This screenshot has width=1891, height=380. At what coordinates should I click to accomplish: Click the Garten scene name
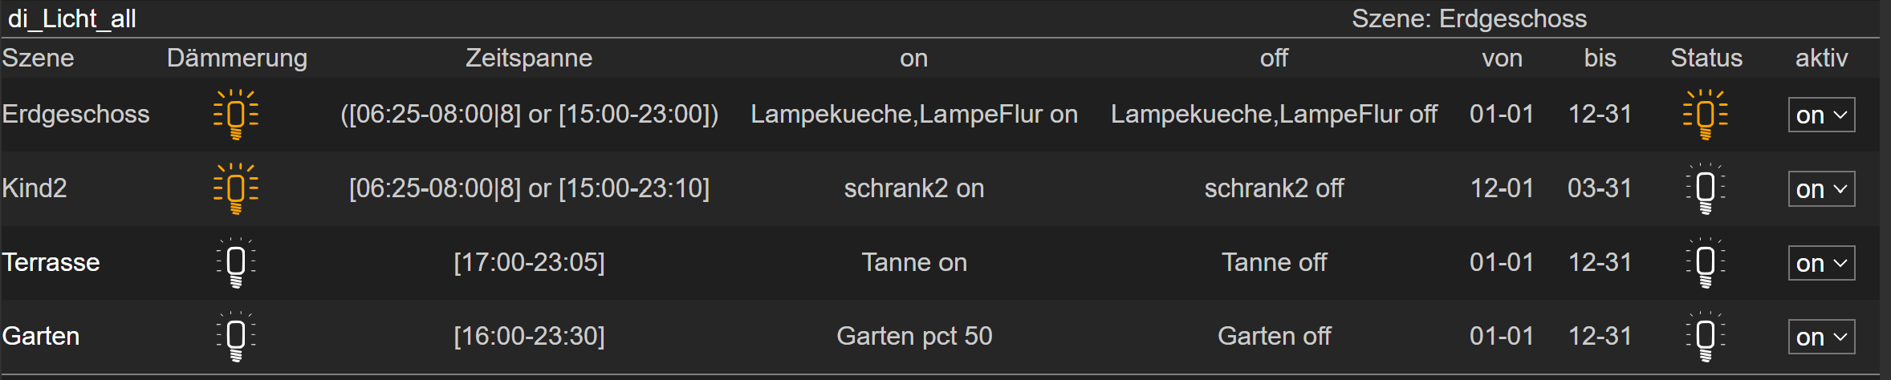[41, 336]
